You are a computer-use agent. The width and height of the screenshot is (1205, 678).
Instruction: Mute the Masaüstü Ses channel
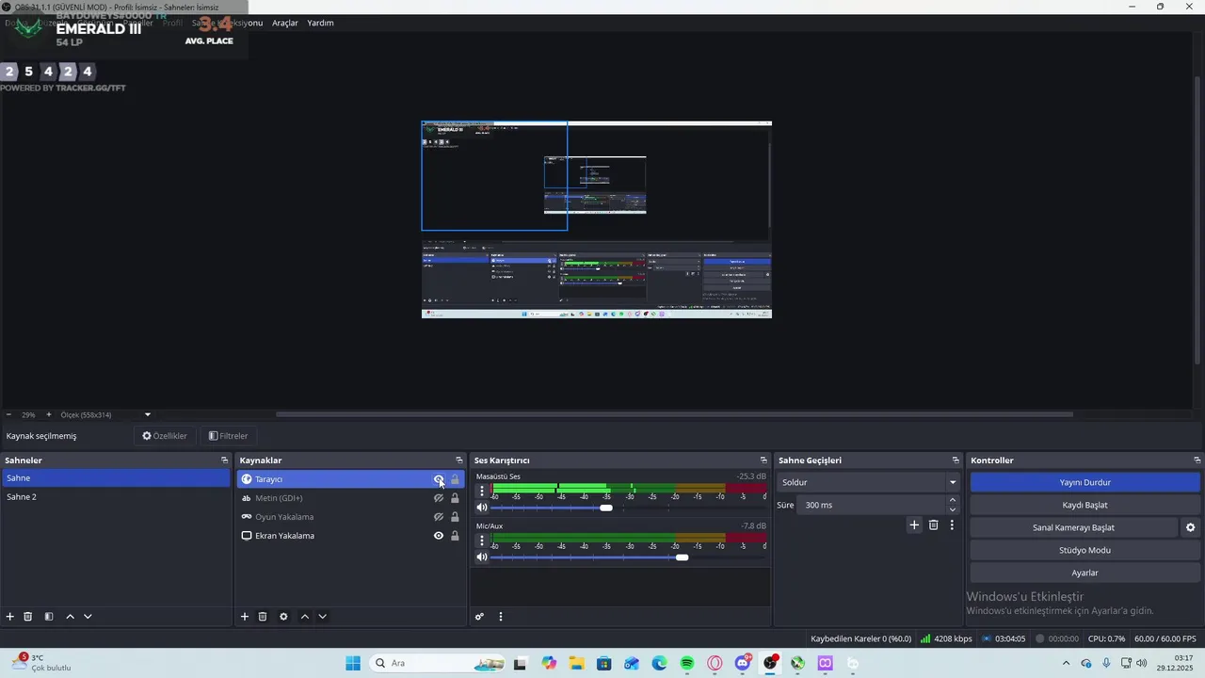482,508
